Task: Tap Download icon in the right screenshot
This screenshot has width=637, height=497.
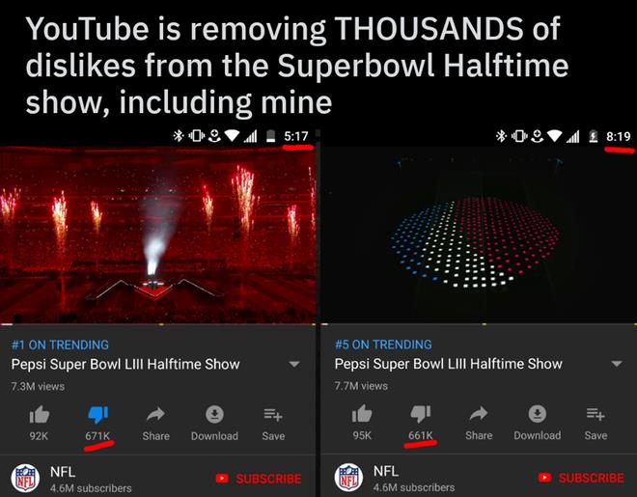Action: point(537,414)
